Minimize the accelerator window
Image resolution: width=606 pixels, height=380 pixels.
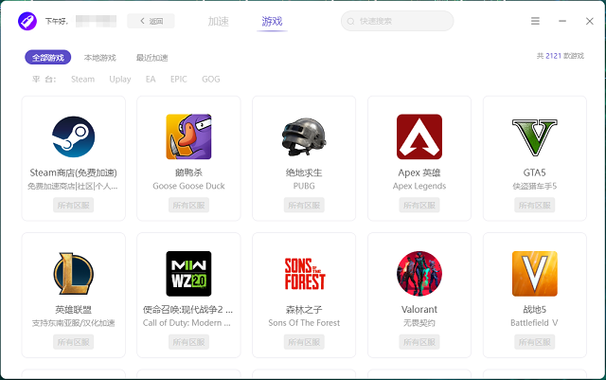point(562,21)
